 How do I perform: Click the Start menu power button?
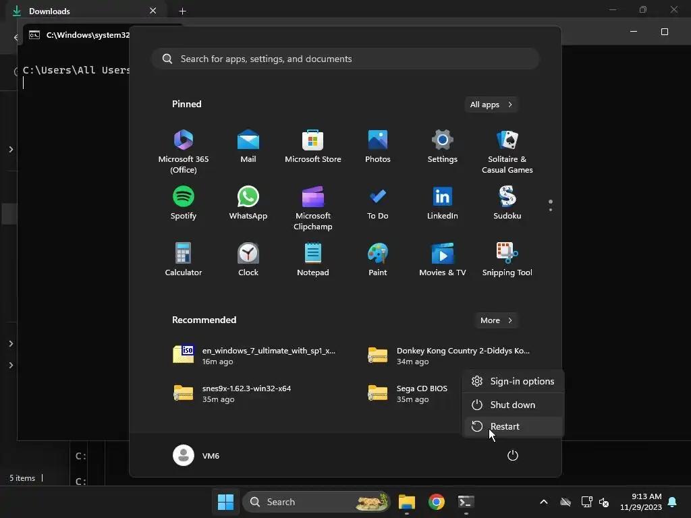(513, 455)
